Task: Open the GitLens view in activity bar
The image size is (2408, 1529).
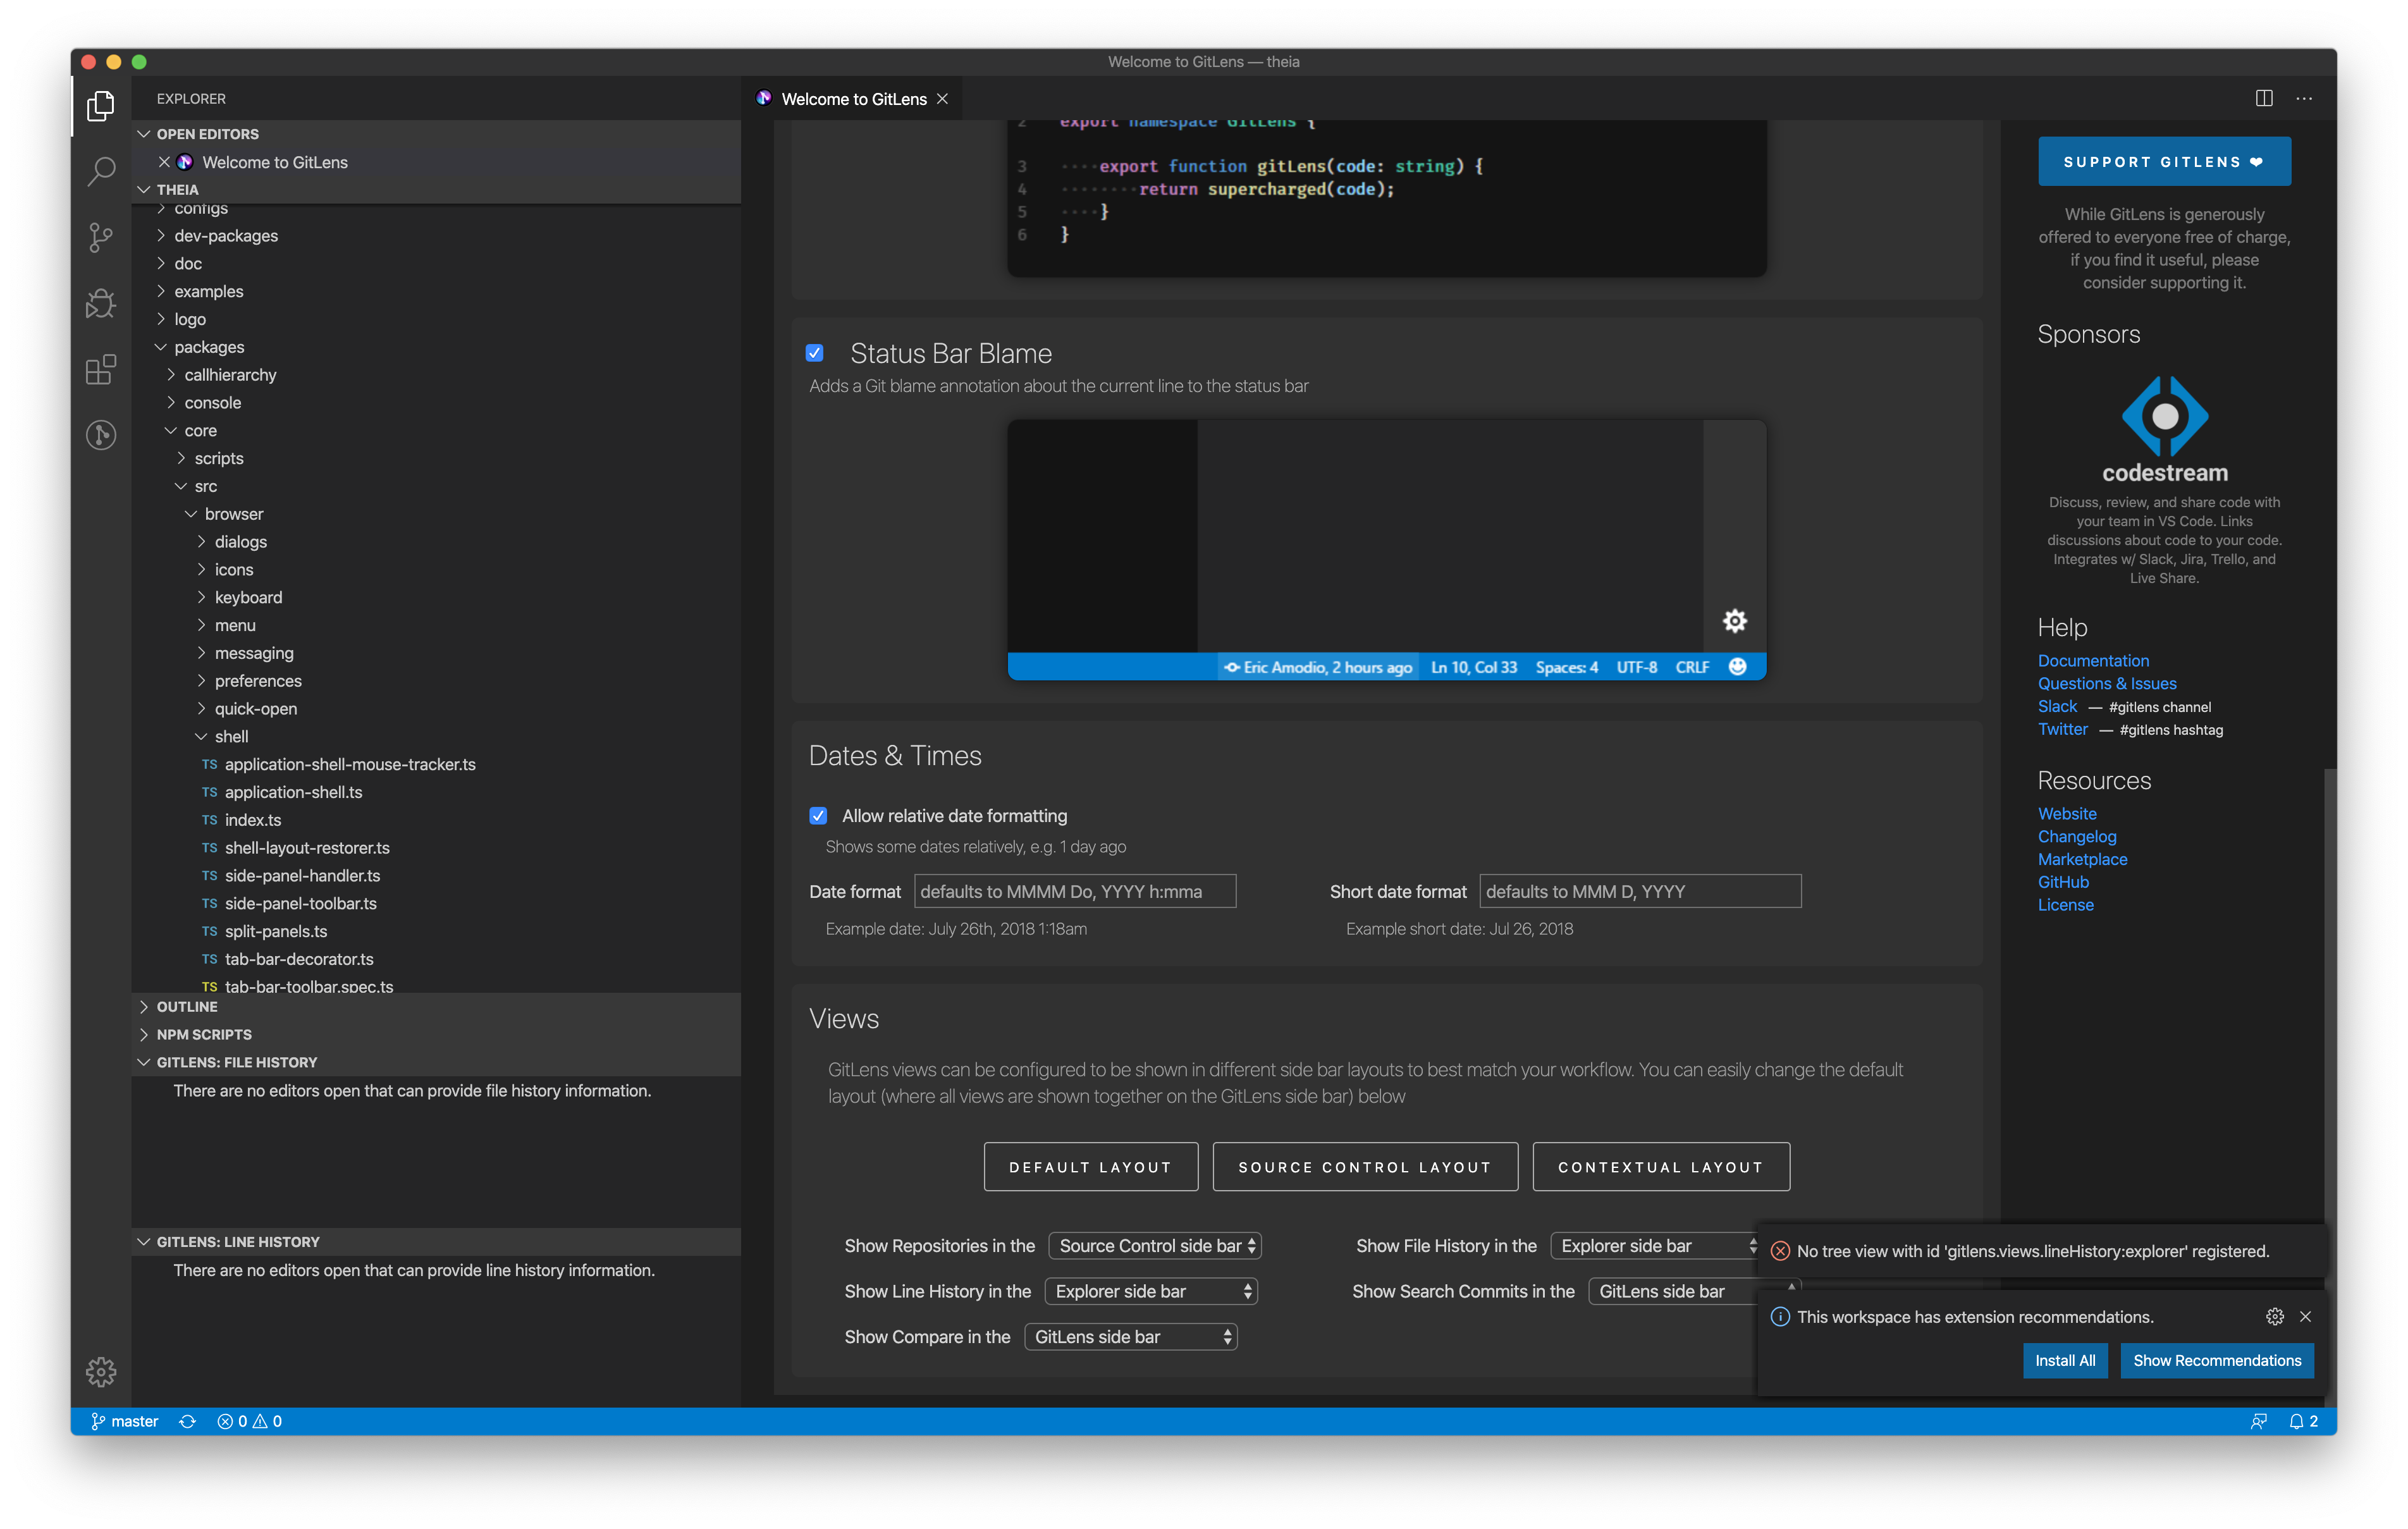Action: tap(100, 435)
